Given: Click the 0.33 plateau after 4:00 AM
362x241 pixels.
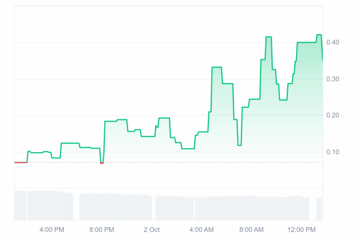Looking at the screenshot, I should [216, 67].
